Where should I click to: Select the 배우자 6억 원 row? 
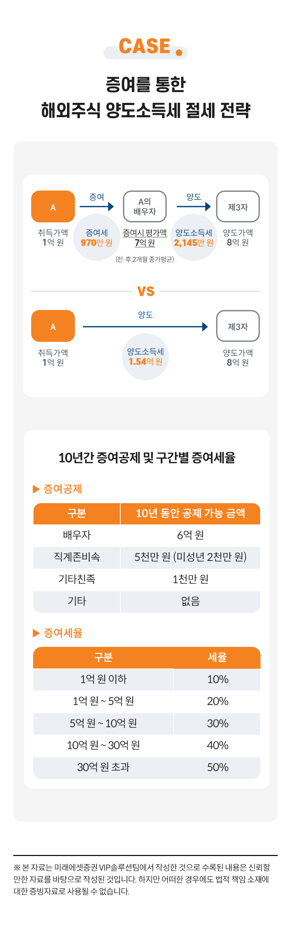coord(146,535)
